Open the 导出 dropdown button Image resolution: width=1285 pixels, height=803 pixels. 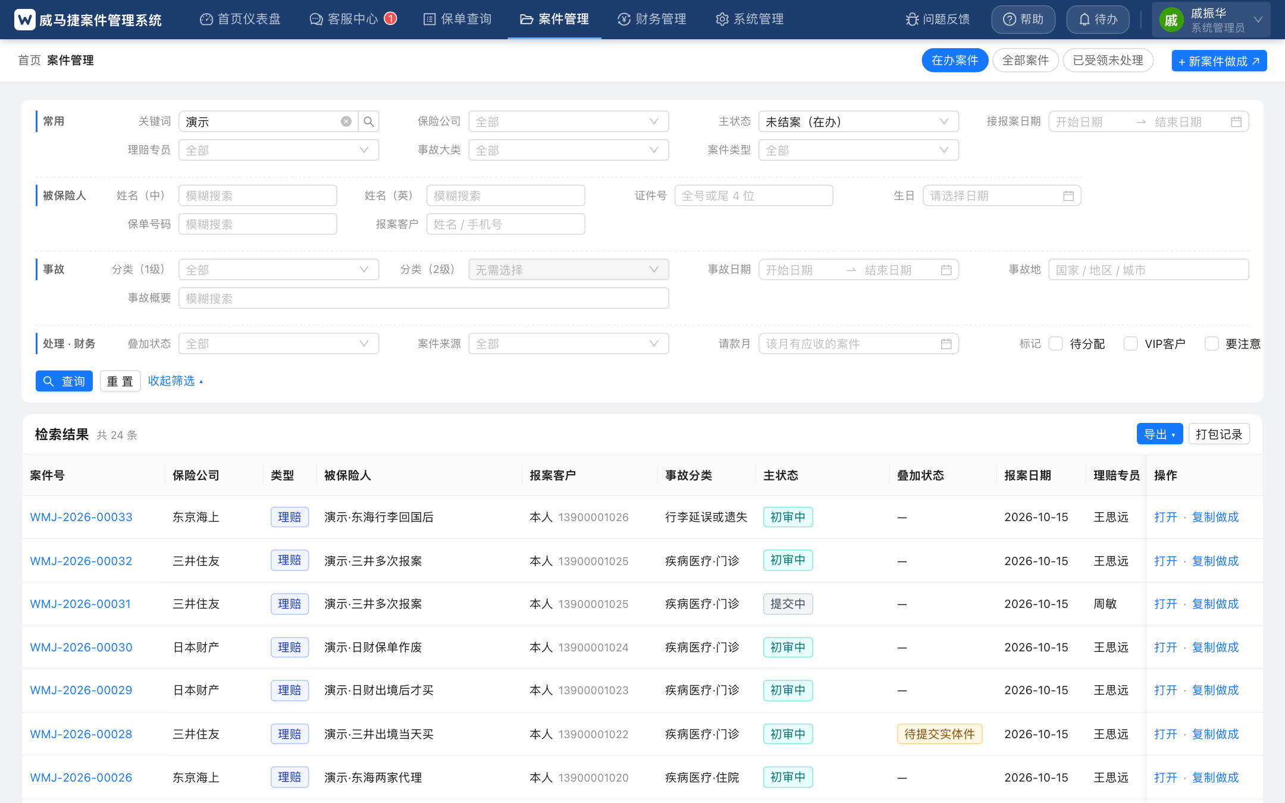[1159, 434]
